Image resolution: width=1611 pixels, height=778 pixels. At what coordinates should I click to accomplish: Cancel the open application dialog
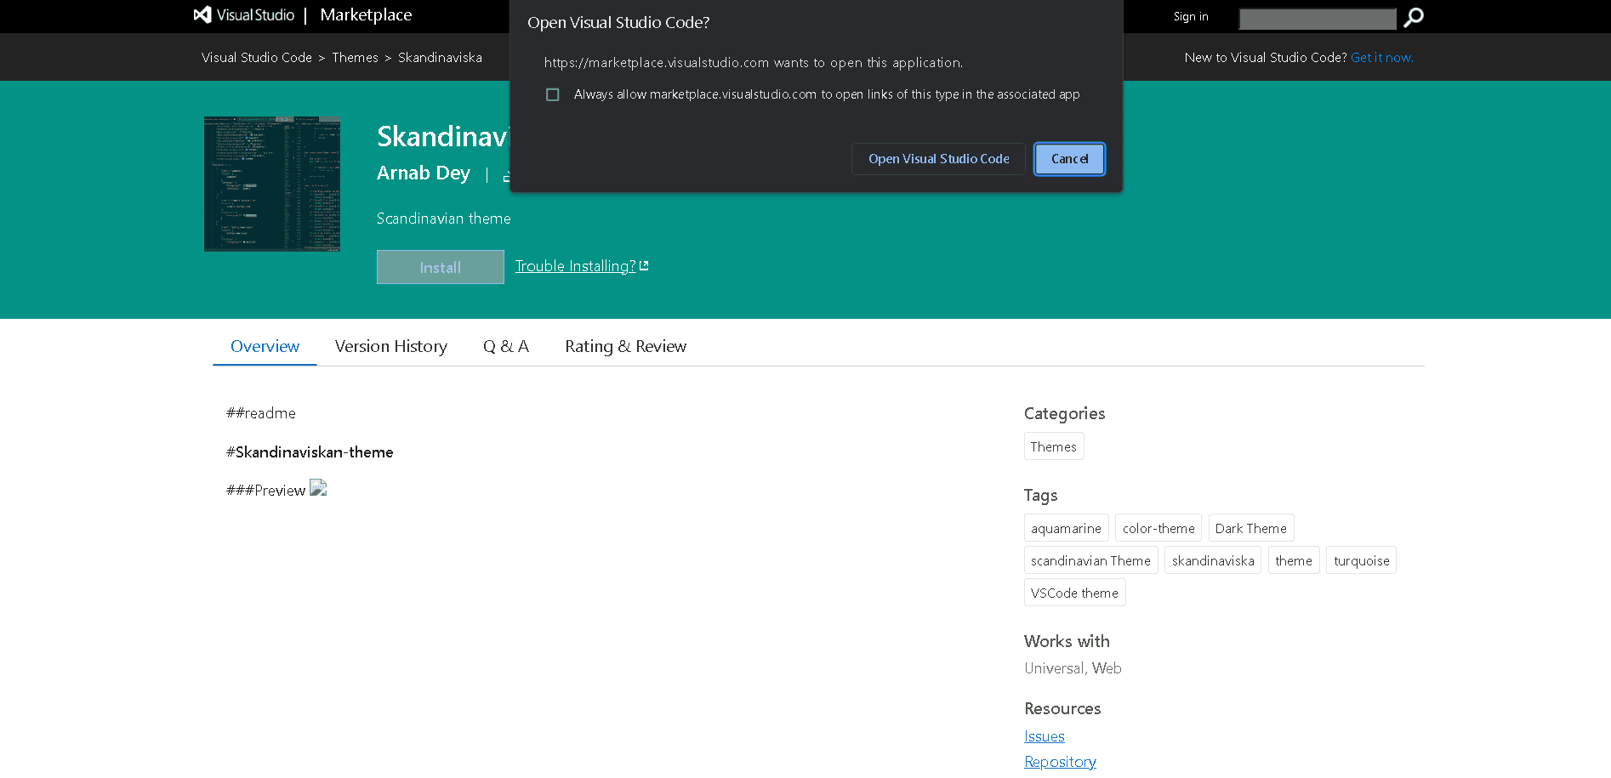(1069, 159)
